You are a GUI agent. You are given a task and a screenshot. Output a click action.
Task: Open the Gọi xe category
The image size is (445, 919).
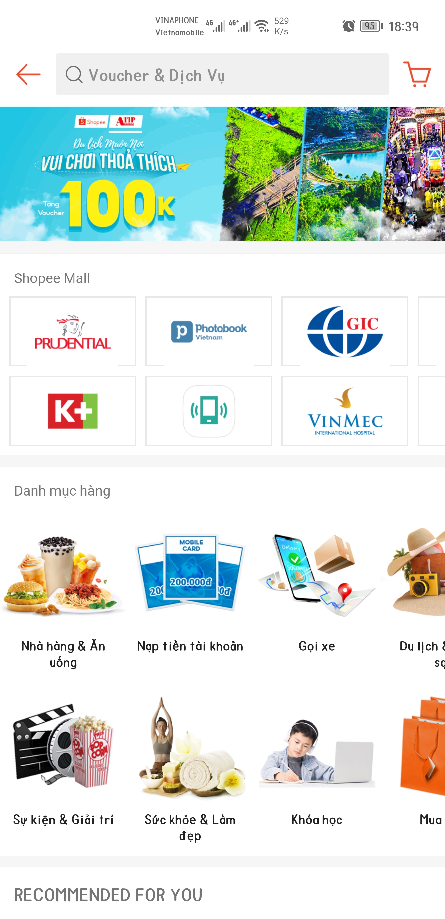317,592
